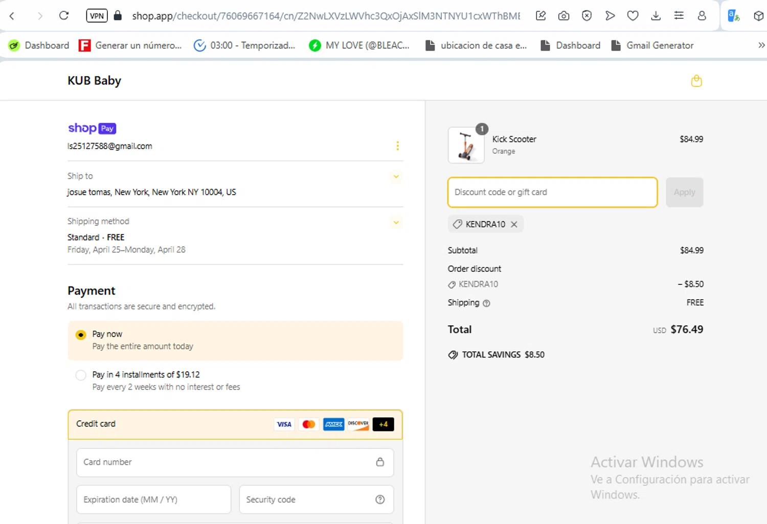Click the Subtotal $84.99 amount

click(691, 250)
